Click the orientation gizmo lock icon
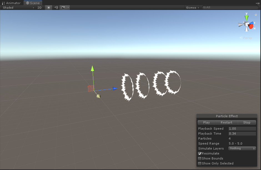 pos(256,15)
